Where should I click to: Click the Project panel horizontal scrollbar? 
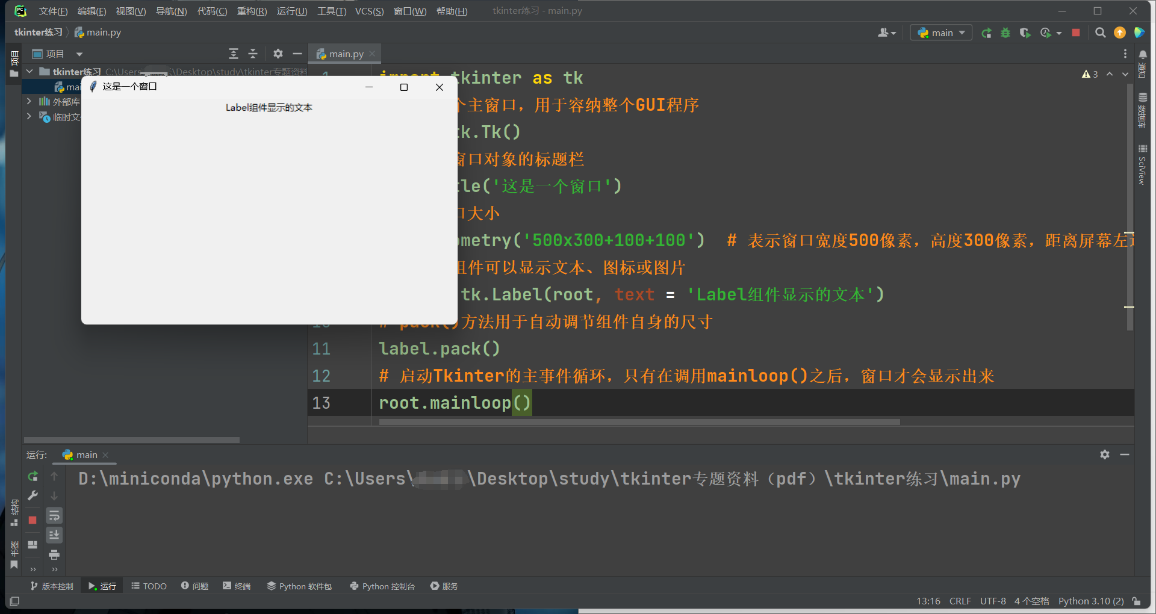pos(132,440)
